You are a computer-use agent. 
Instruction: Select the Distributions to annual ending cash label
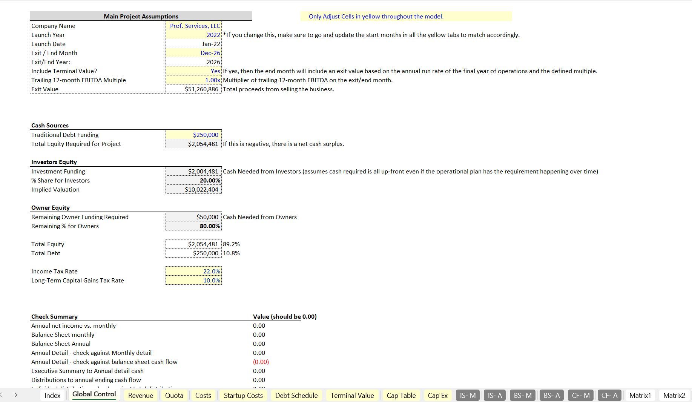[86, 380]
